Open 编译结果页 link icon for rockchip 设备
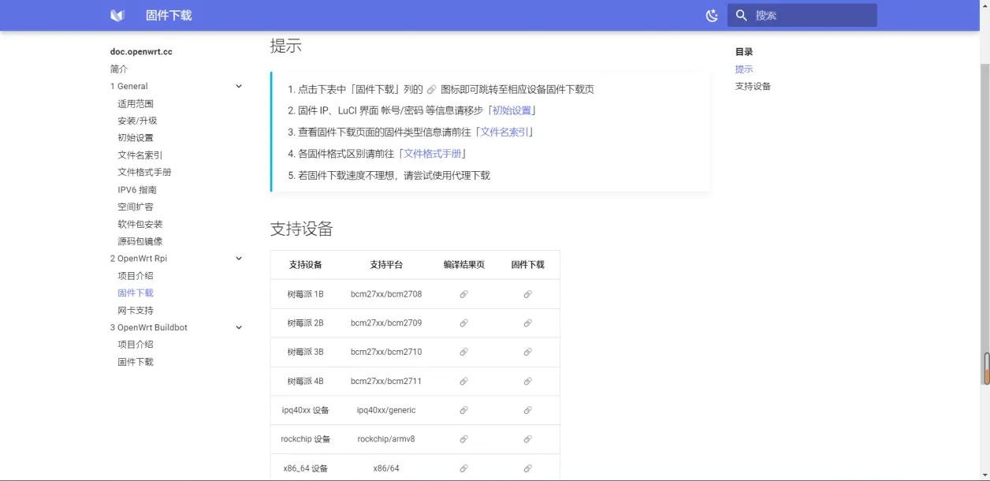Viewport: 990px width, 481px height. 463,439
